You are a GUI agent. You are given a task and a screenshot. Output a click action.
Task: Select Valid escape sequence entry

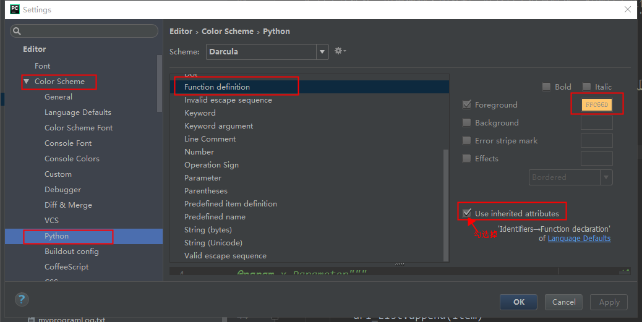pyautogui.click(x=309, y=256)
